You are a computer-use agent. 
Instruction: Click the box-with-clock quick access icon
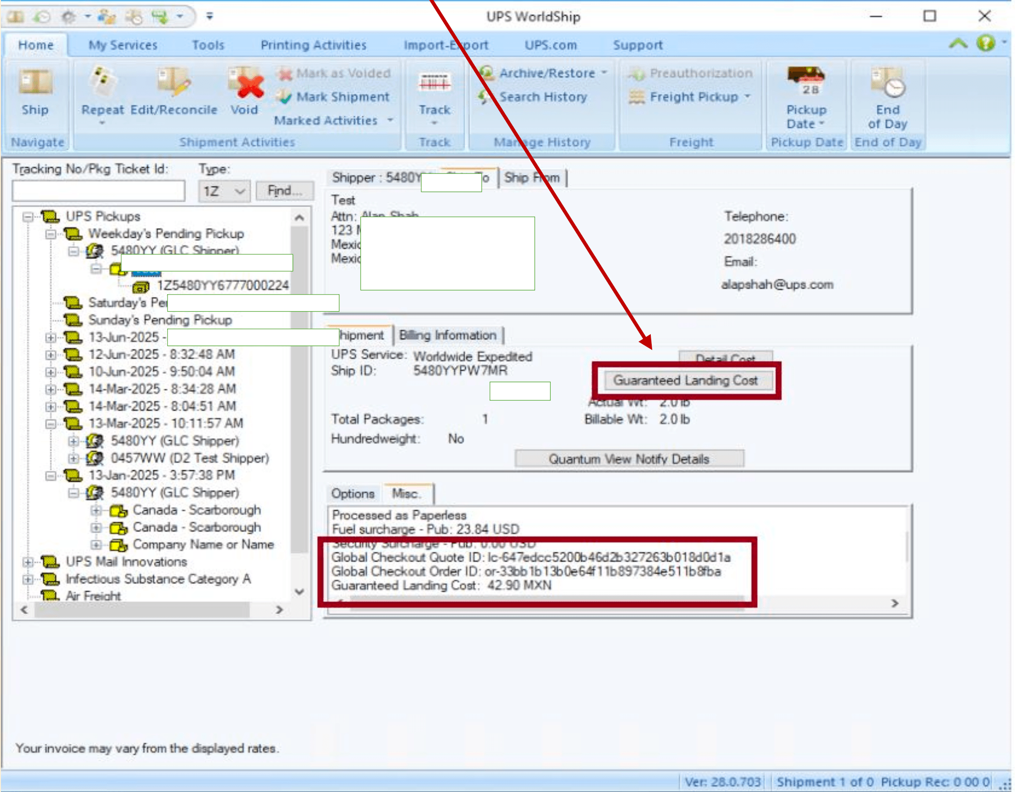pos(134,17)
